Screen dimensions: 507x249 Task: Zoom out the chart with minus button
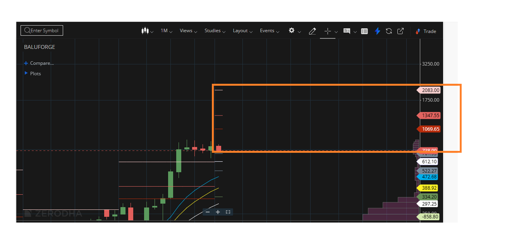pos(207,212)
